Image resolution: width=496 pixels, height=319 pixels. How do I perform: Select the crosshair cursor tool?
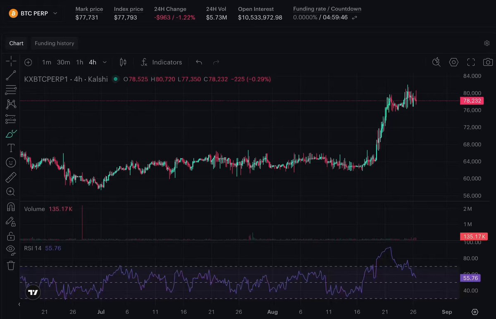click(x=11, y=61)
